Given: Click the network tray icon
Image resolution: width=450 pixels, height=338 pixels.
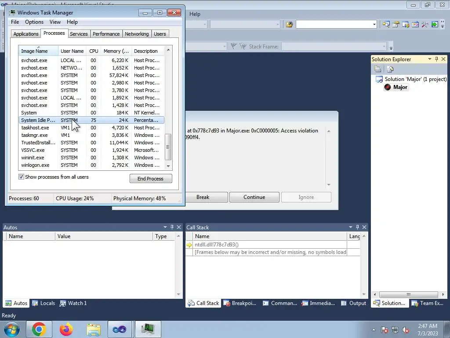Looking at the screenshot, I should [x=395, y=330].
